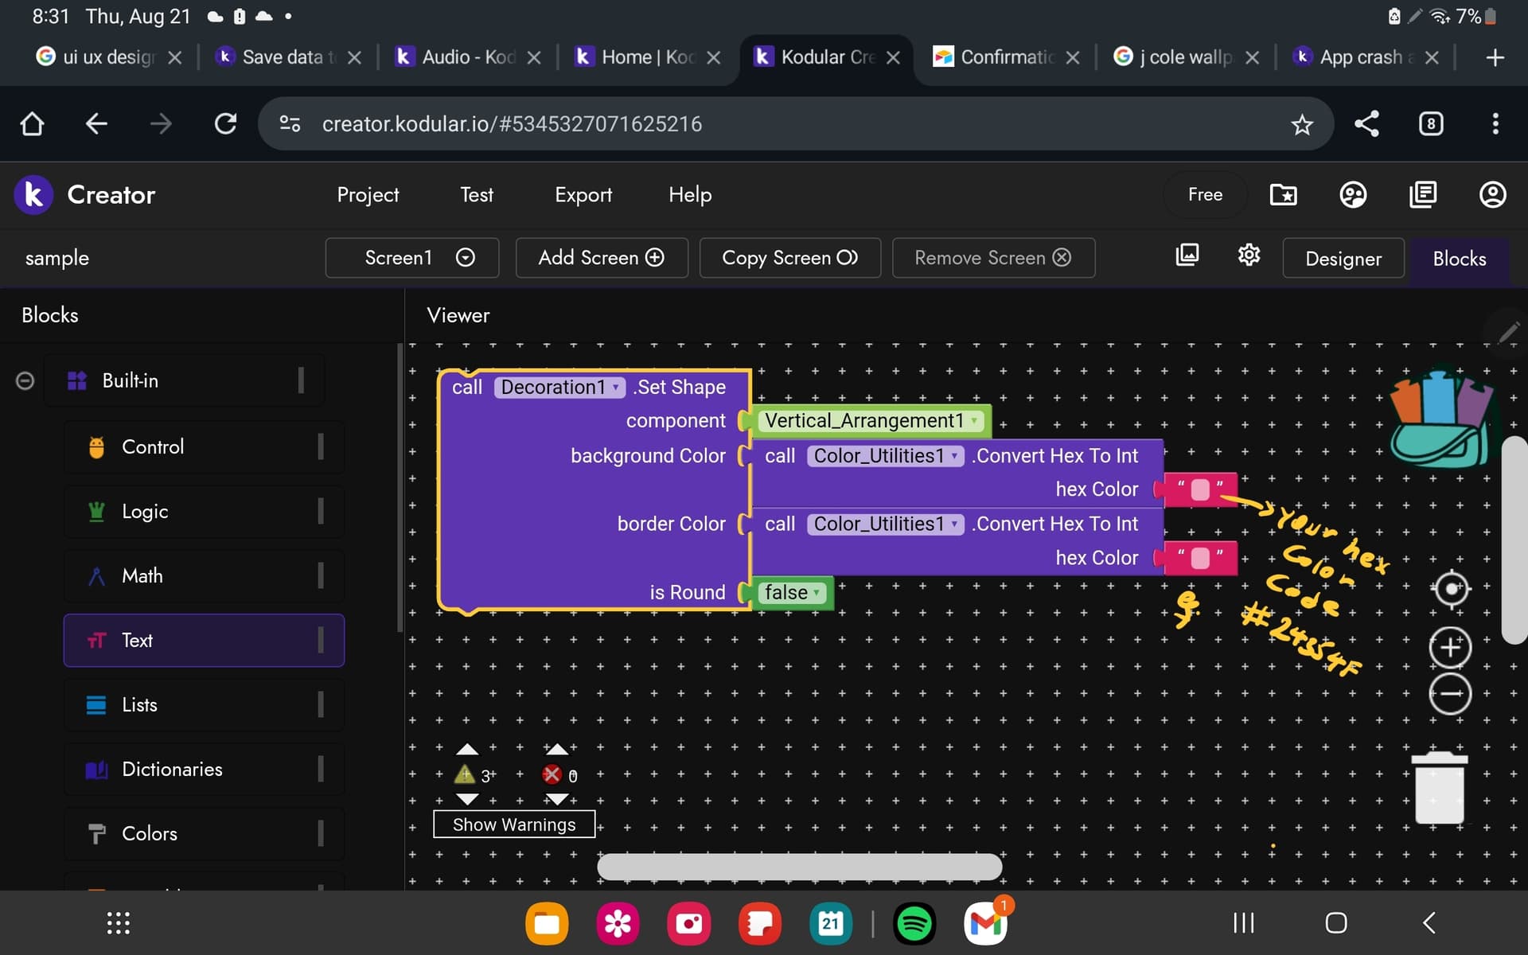The image size is (1528, 955).
Task: Open the account profile icon
Action: [x=1492, y=195]
